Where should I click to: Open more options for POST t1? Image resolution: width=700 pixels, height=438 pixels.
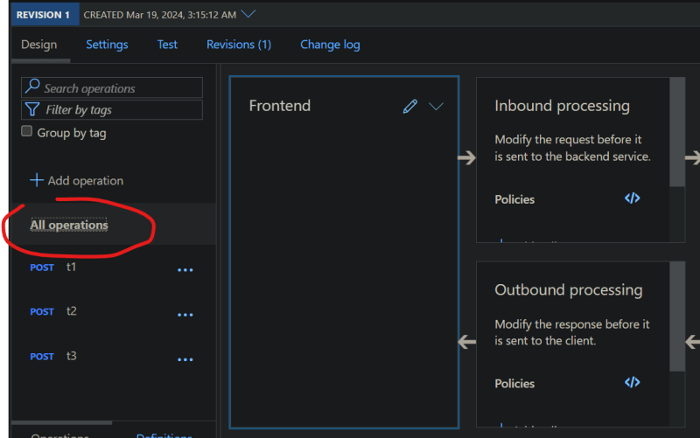coord(185,270)
